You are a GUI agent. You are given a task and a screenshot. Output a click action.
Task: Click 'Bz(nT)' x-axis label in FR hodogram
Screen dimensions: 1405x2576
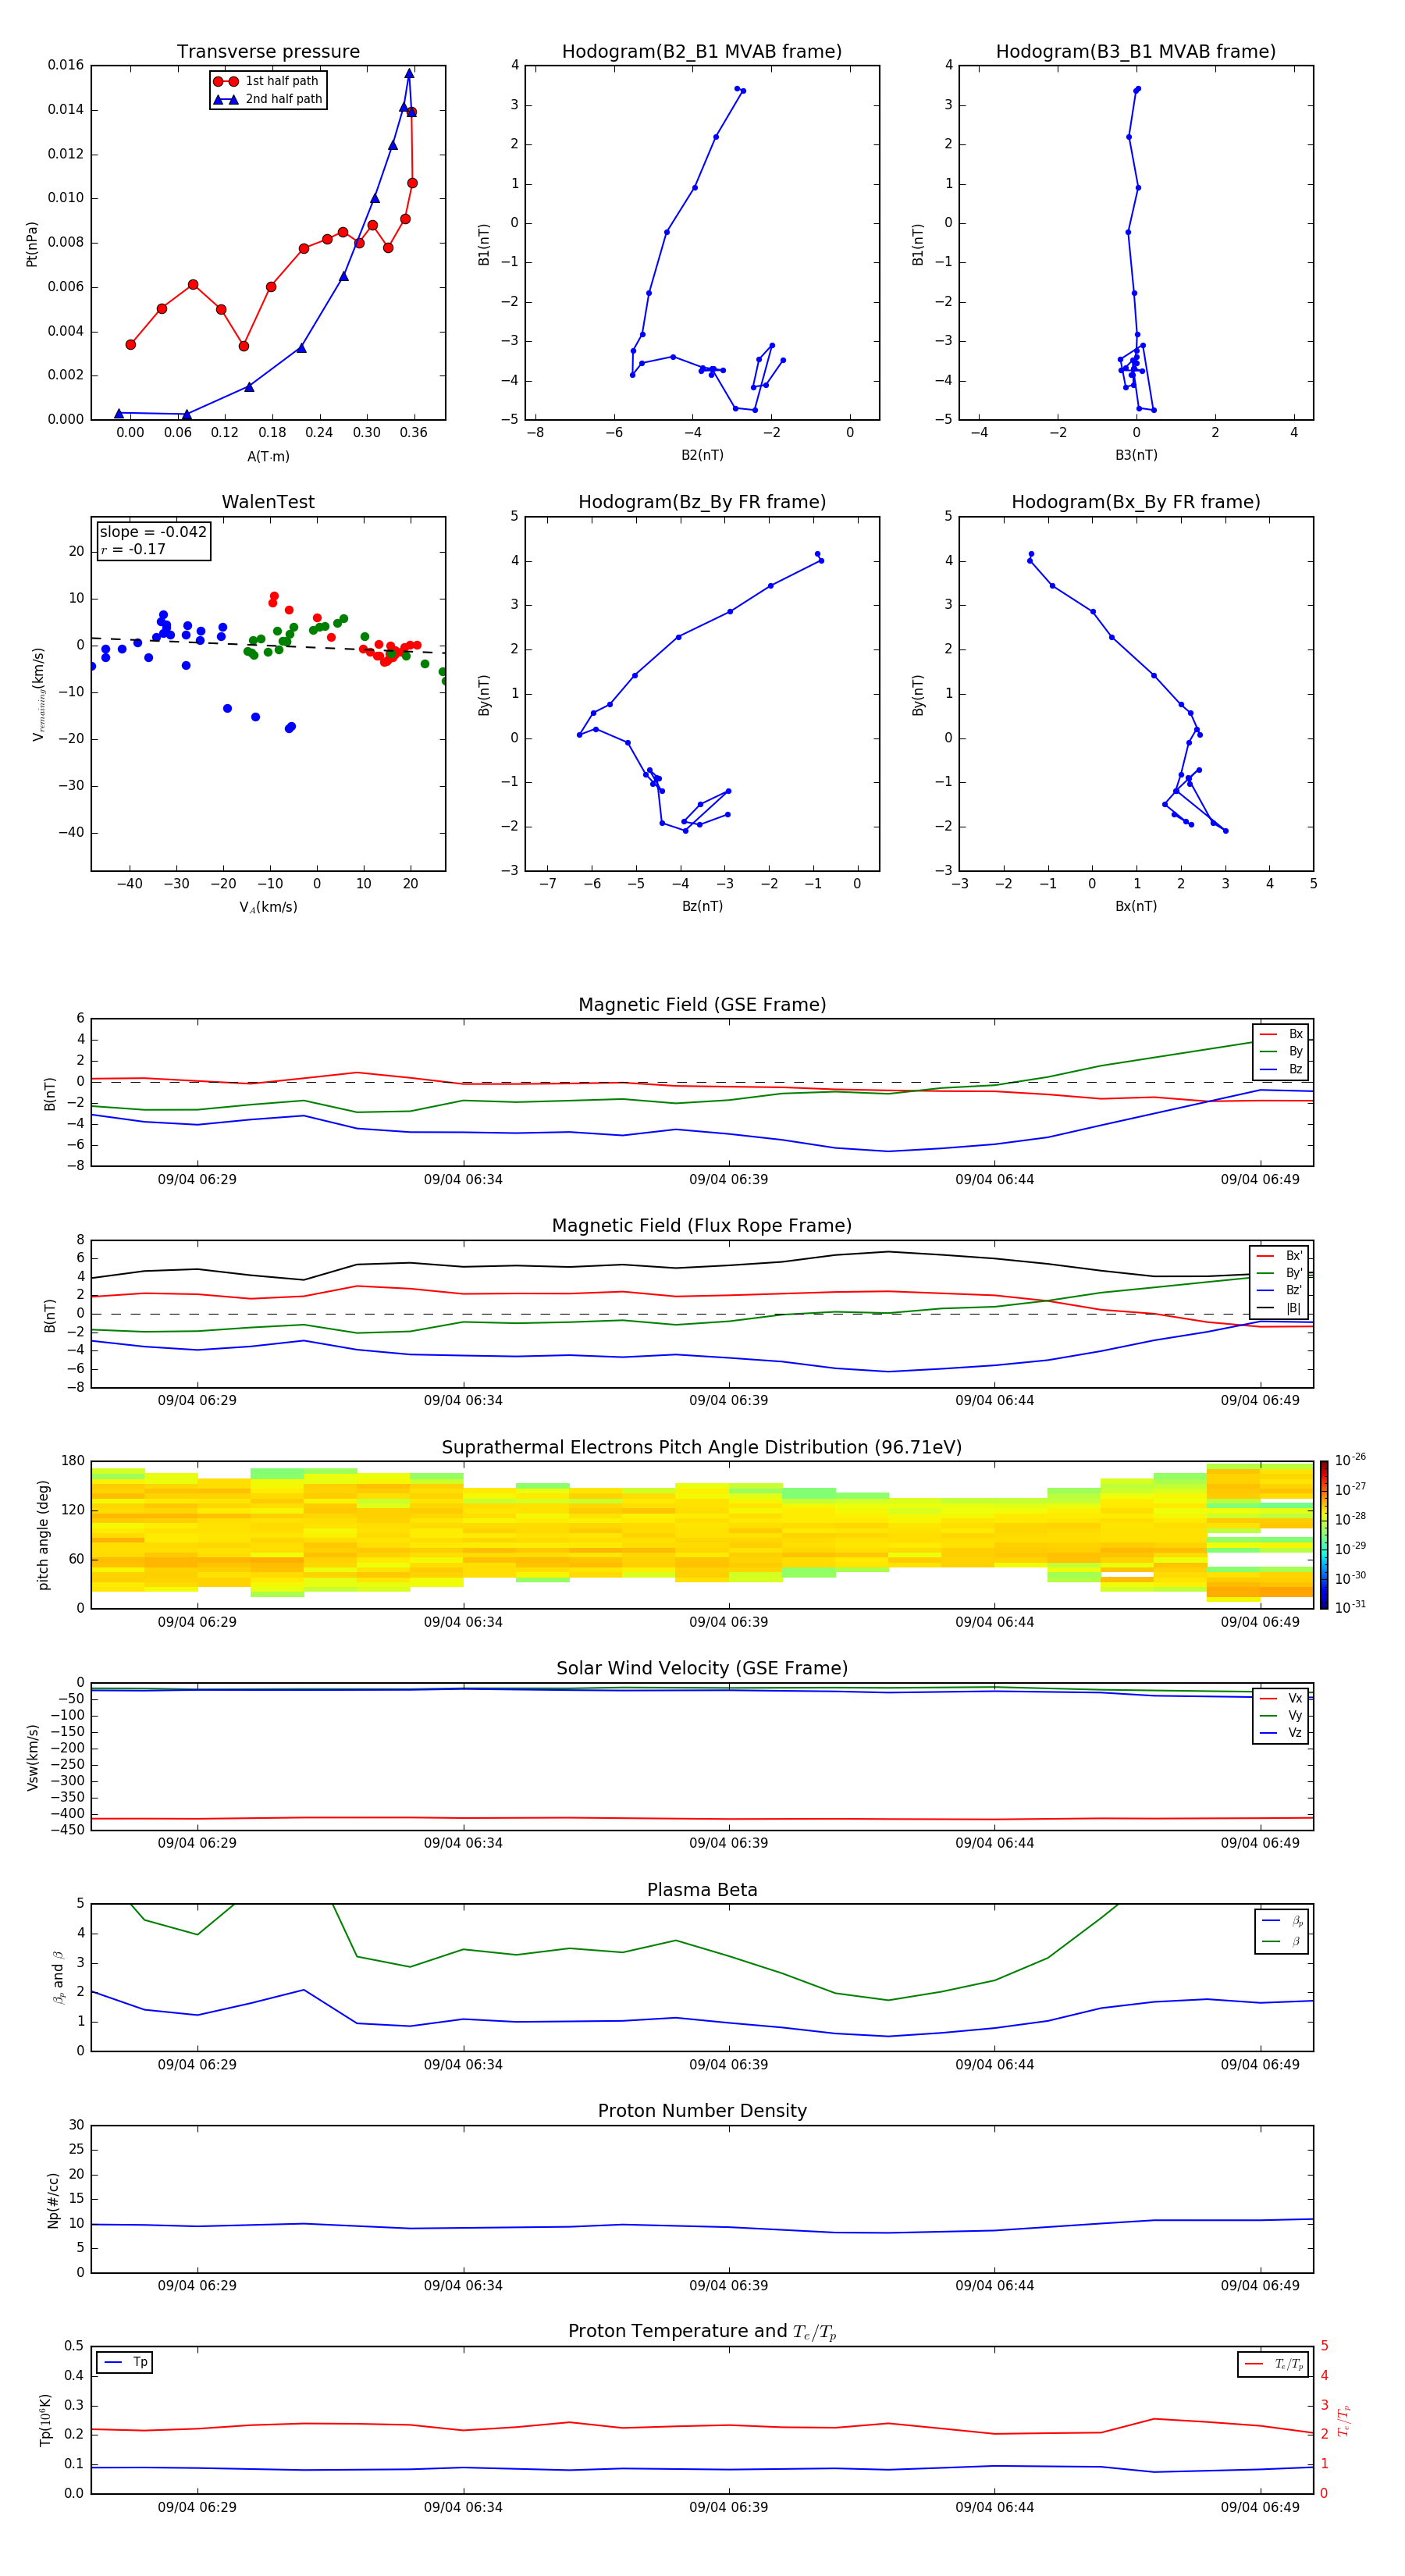(702, 906)
